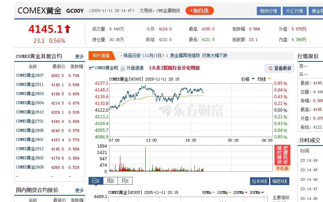Click the 今开 value 4124.0
The height and width of the screenshot is (202, 323).
point(165,29)
